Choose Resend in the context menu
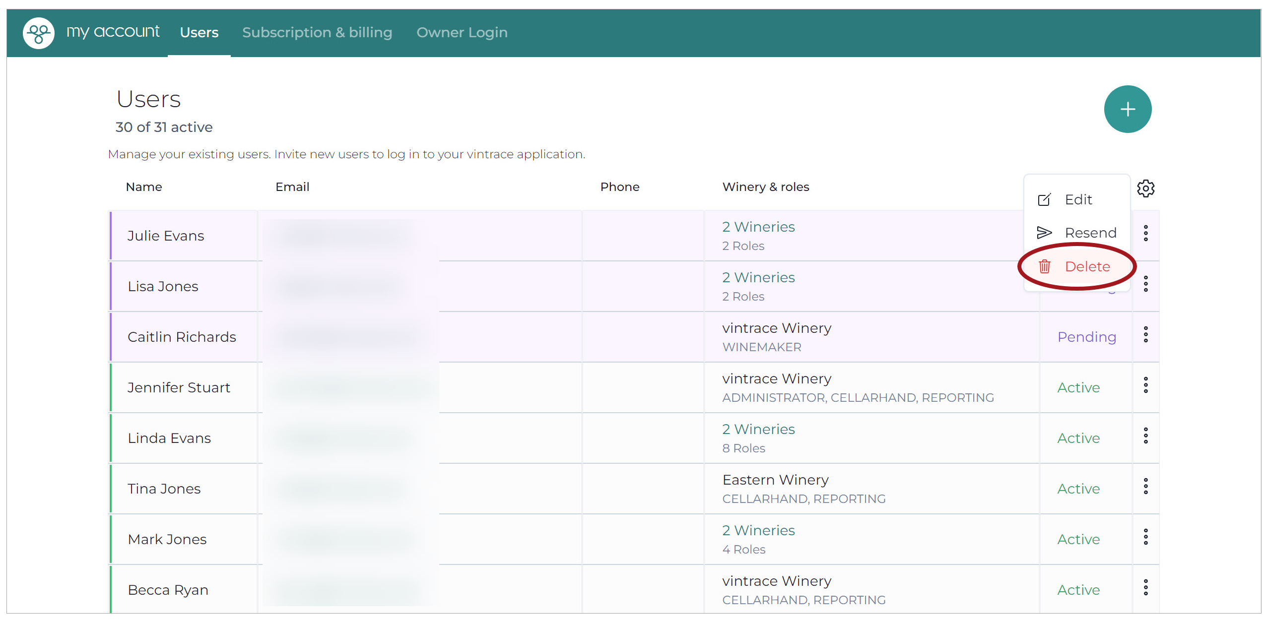 1076,233
